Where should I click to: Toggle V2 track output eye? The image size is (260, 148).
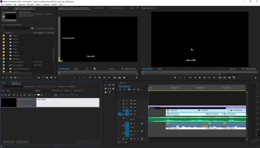[135, 111]
